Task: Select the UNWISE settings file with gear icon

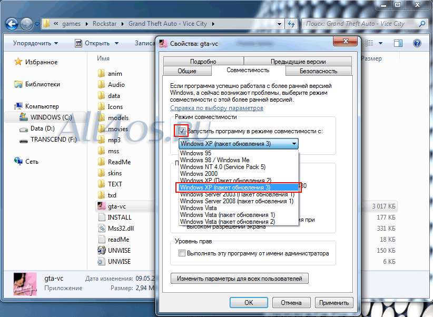Action: tap(114, 262)
